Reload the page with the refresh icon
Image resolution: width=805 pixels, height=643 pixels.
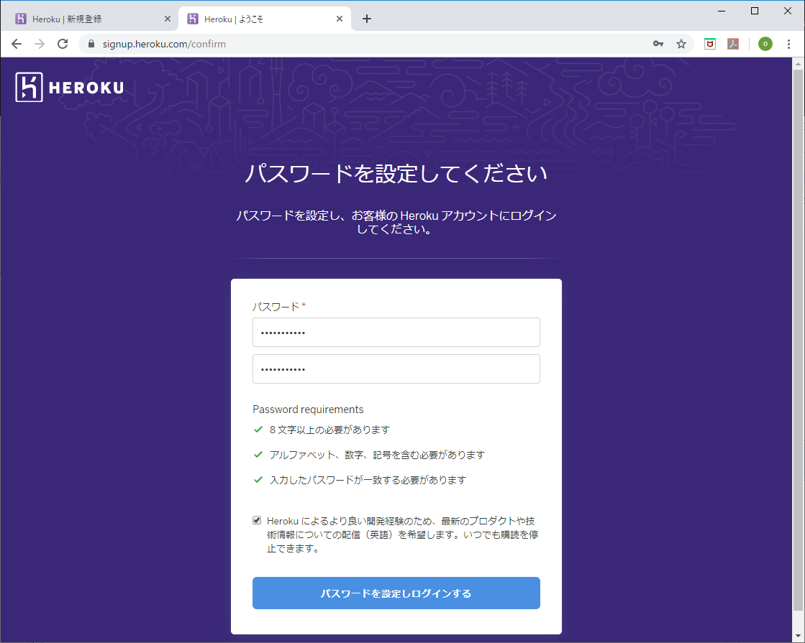pyautogui.click(x=63, y=44)
